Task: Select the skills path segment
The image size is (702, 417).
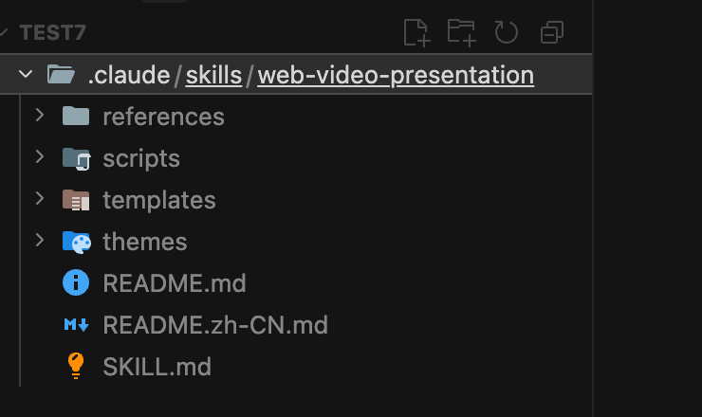Action: point(213,75)
